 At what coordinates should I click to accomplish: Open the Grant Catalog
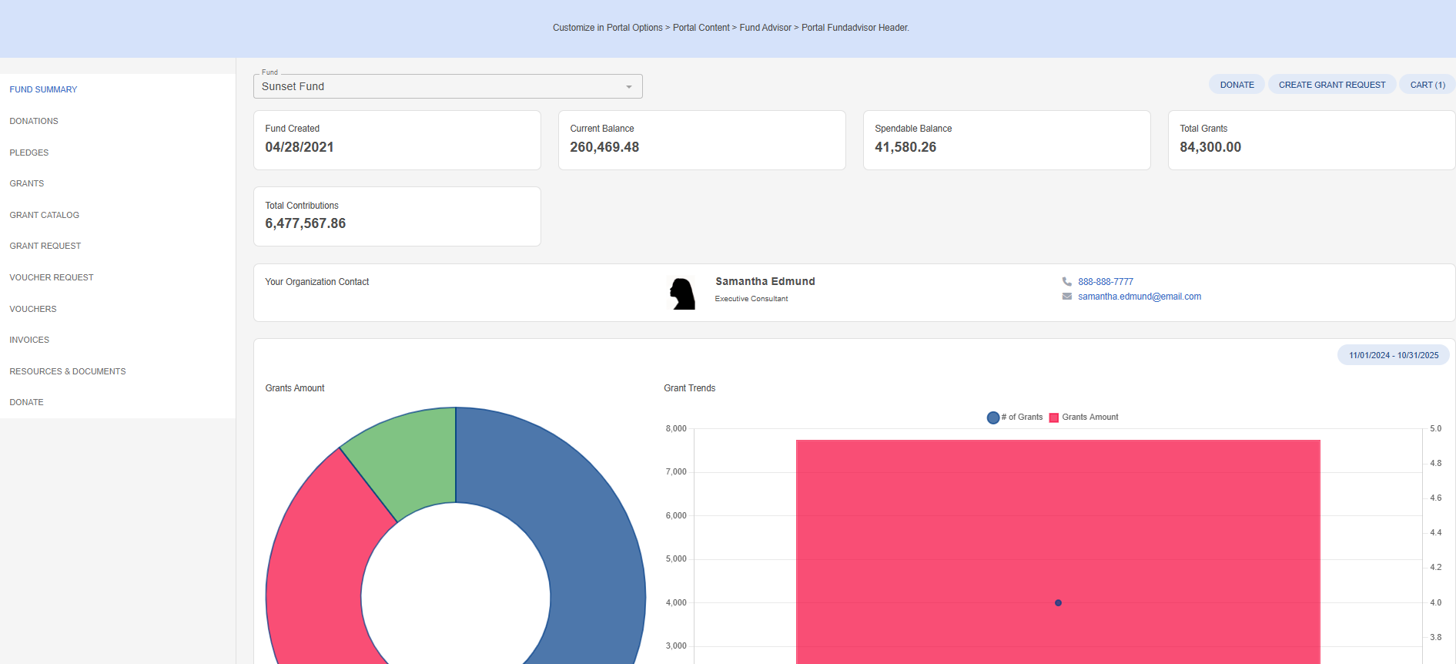(x=45, y=215)
